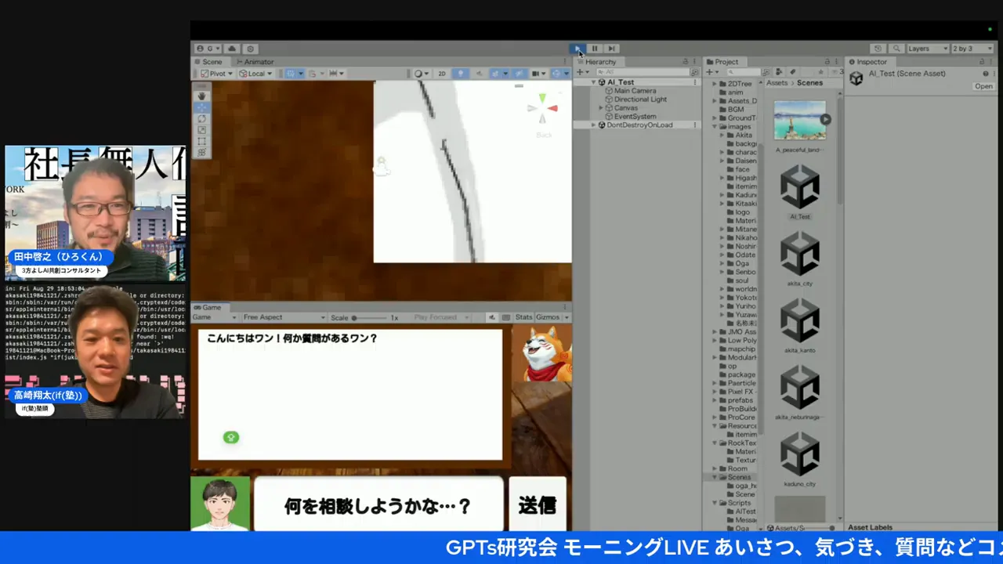Open Undo History via the clock icon

[x=878, y=49]
